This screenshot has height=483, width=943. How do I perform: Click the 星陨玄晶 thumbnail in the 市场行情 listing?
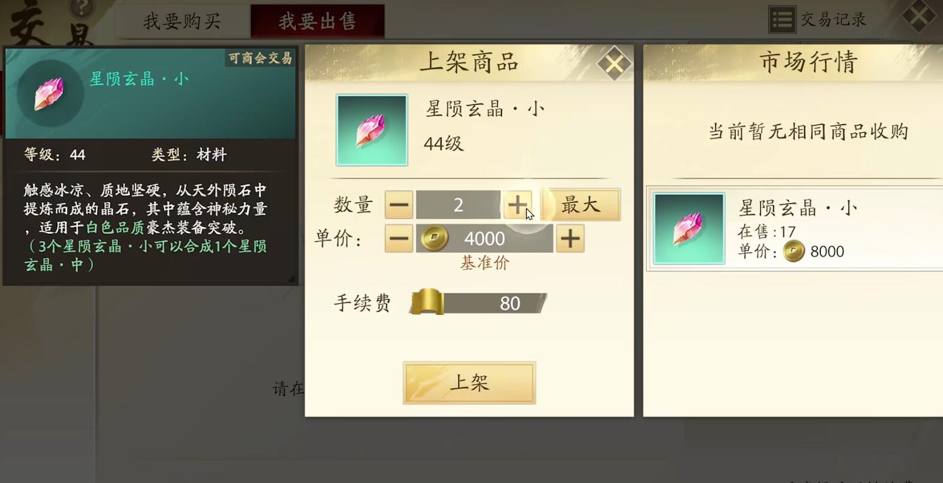[689, 228]
